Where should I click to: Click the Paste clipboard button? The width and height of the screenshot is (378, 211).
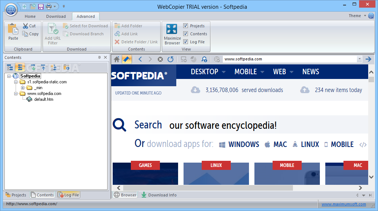[13, 32]
